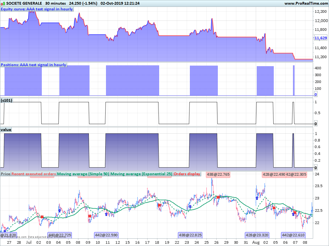Viewport: 329px width, 246px height.
Task: Open the Equity curve panel label
Action: point(37,9)
